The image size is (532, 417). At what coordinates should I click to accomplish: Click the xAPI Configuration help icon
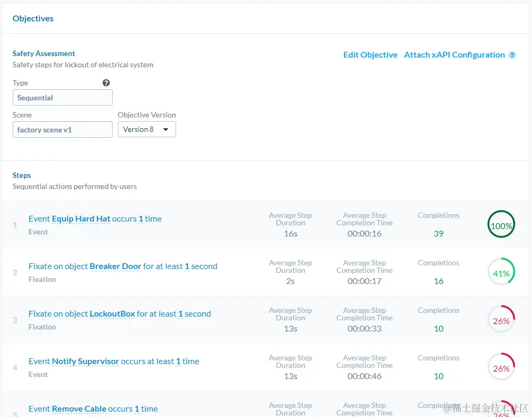(512, 55)
